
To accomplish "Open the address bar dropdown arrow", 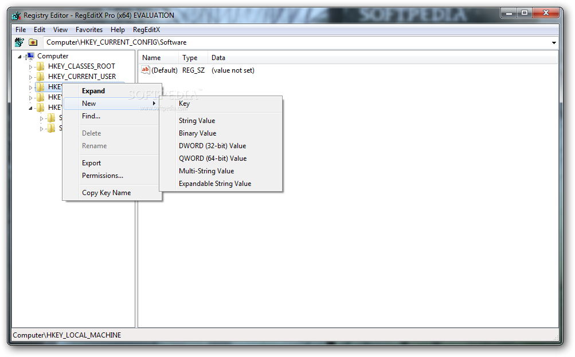I will pos(554,43).
